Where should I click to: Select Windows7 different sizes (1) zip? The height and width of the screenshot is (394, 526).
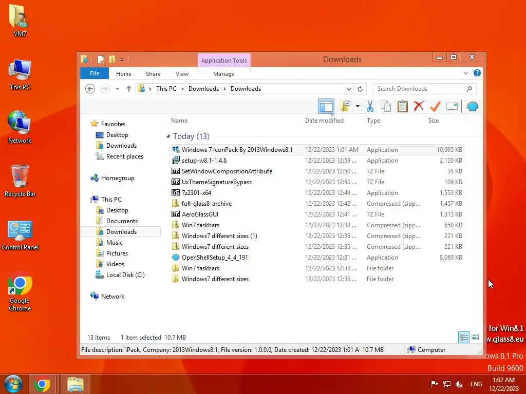pyautogui.click(x=317, y=236)
